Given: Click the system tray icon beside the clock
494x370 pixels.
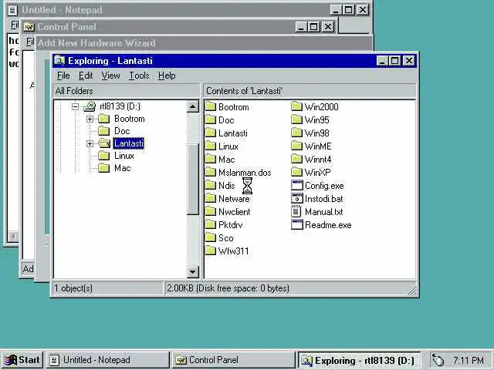Looking at the screenshot, I should [x=438, y=360].
